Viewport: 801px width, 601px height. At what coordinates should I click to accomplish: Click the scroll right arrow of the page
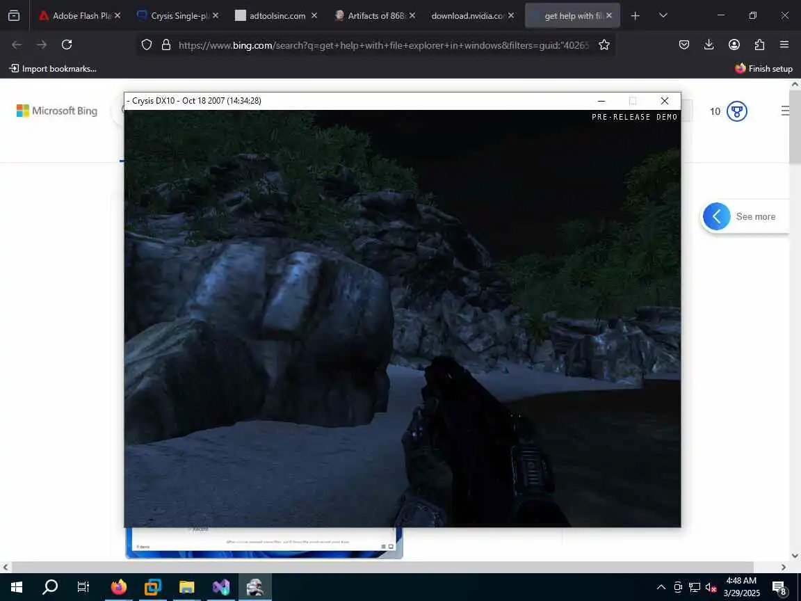[784, 568]
